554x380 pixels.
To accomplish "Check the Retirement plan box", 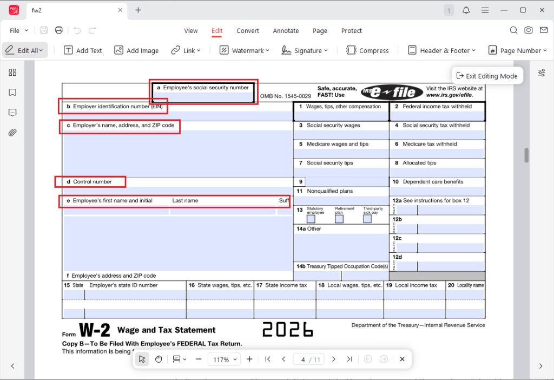I will click(339, 219).
